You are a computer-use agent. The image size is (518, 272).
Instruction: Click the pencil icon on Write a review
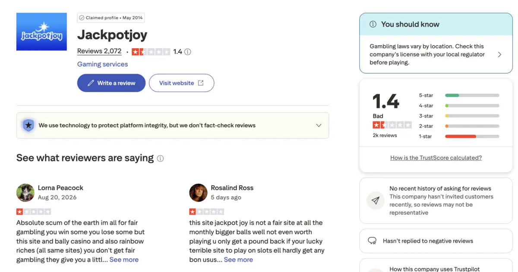(x=91, y=83)
